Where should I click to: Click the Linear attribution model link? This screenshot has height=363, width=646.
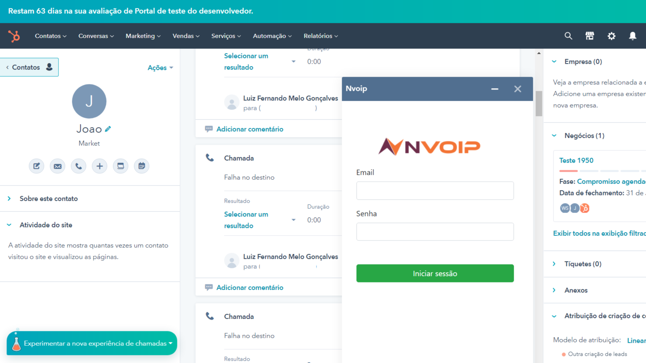click(x=636, y=340)
